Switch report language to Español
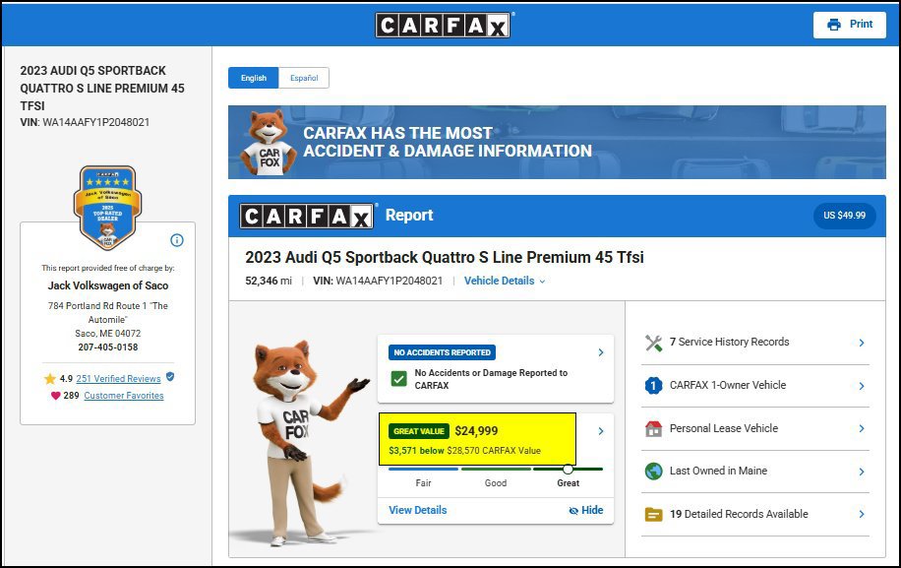This screenshot has width=901, height=568. click(x=304, y=78)
